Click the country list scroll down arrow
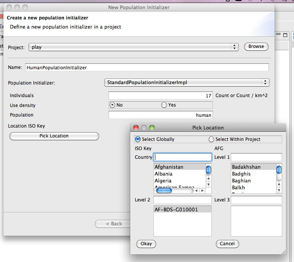This screenshot has height=262, width=294. pos(208,185)
